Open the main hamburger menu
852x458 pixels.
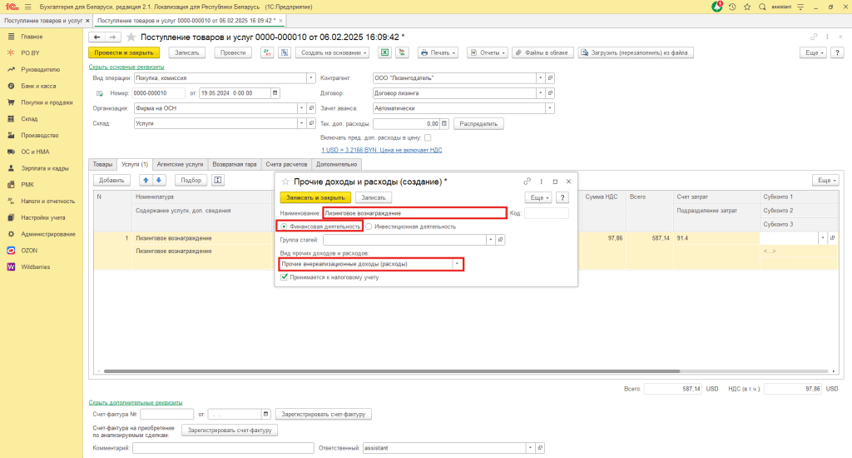click(27, 7)
